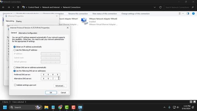This screenshot has height=111, width=197.
Task: Select Use the following DNS server addresses
Action: click(x=14, y=71)
